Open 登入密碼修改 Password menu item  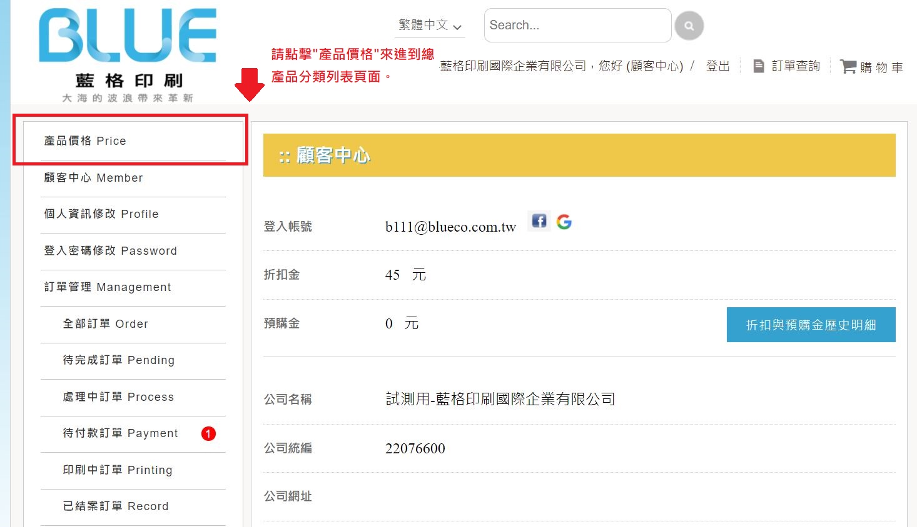133,251
